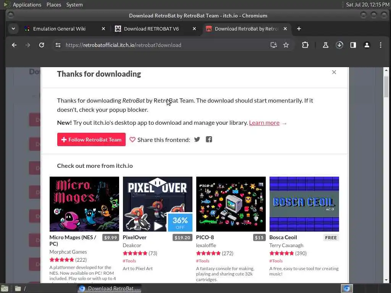Click #Tools tag under PixelOver
The image size is (391, 293).
click(129, 261)
